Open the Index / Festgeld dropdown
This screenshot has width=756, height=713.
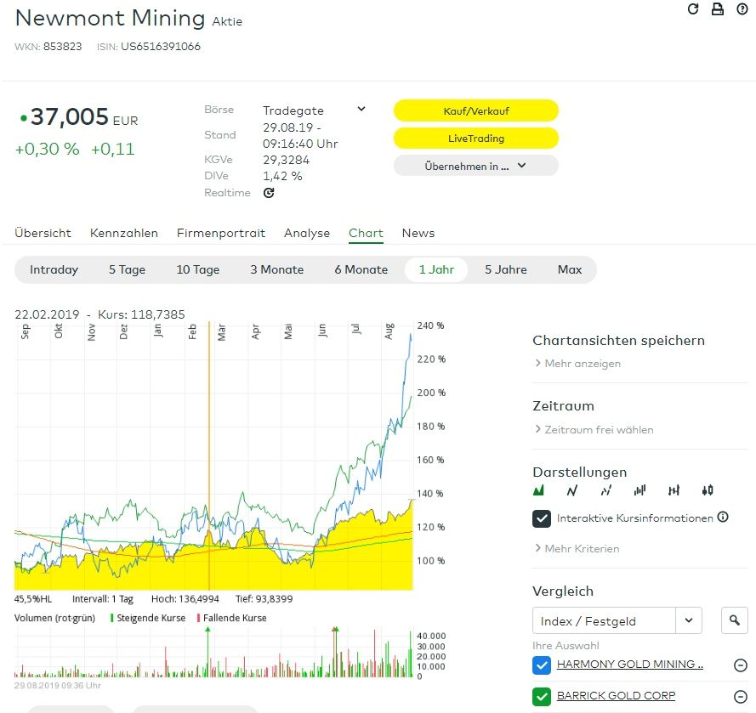pos(617,621)
